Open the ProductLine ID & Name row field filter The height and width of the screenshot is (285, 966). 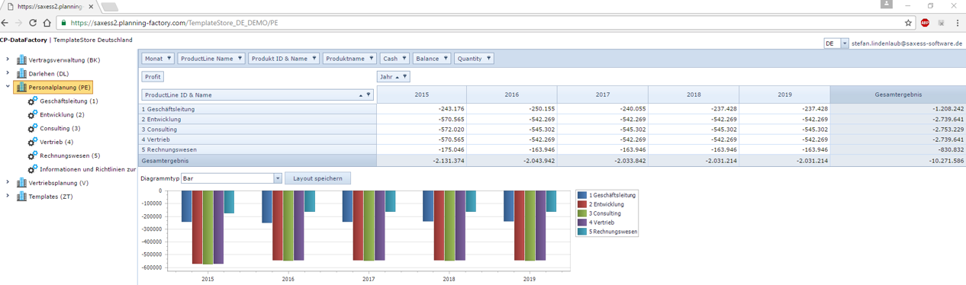point(369,95)
